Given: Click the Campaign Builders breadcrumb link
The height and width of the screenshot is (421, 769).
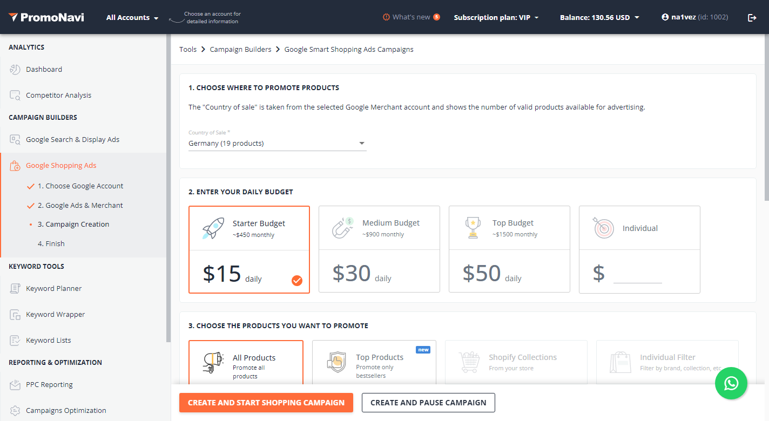Looking at the screenshot, I should click(240, 49).
